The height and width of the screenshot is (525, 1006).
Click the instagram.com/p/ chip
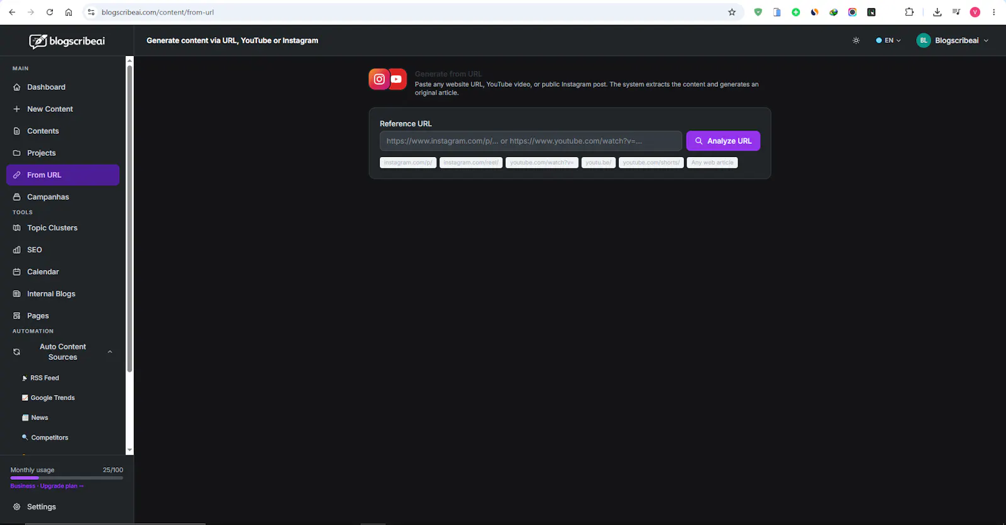(408, 163)
